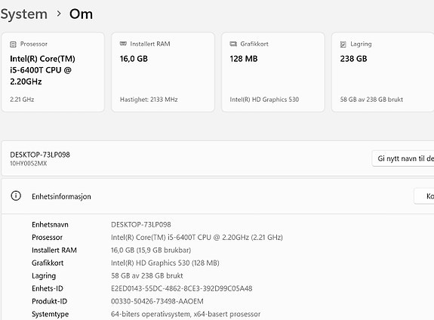Click Gi nytt navn til PC button

click(403, 158)
